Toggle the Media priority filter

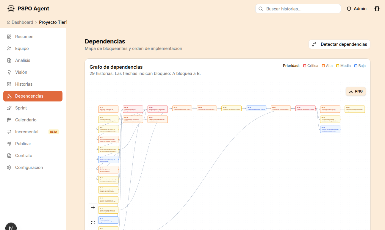click(x=339, y=65)
